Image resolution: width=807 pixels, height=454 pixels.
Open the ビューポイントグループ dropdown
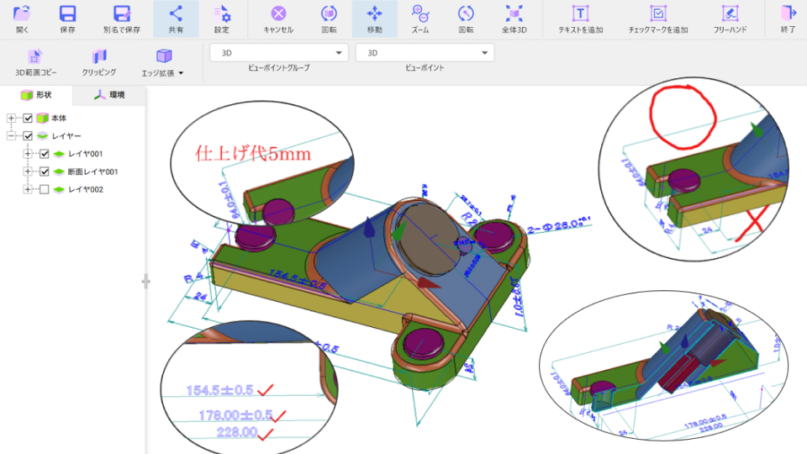tap(279, 53)
